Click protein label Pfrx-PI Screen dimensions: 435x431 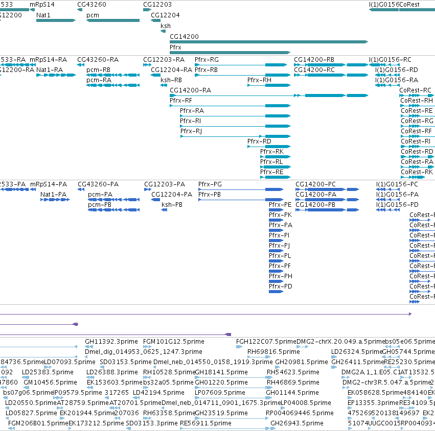pyautogui.click(x=279, y=235)
